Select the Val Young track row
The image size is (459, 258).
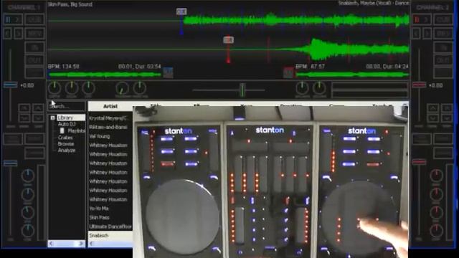tap(110, 136)
